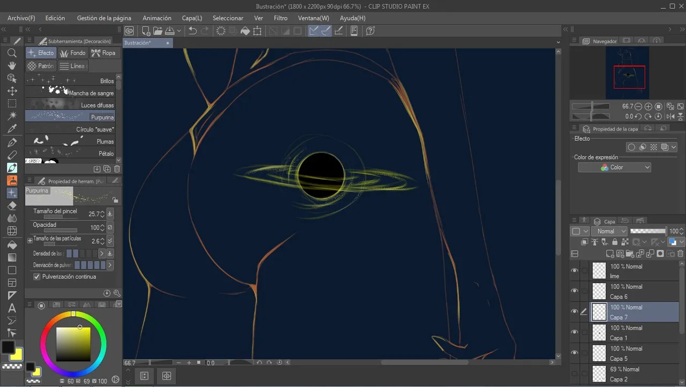Create new layer folder

[630, 254]
